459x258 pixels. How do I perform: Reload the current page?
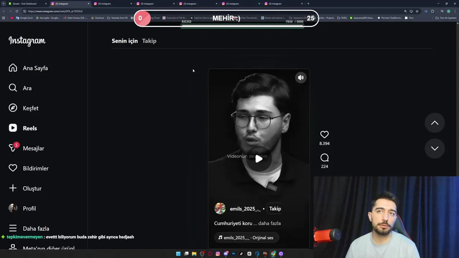coord(17,11)
